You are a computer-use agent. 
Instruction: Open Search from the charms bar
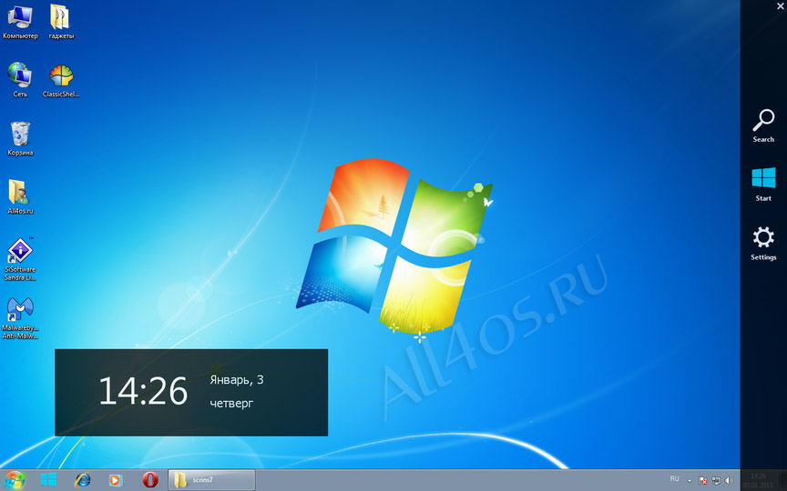coord(763,125)
